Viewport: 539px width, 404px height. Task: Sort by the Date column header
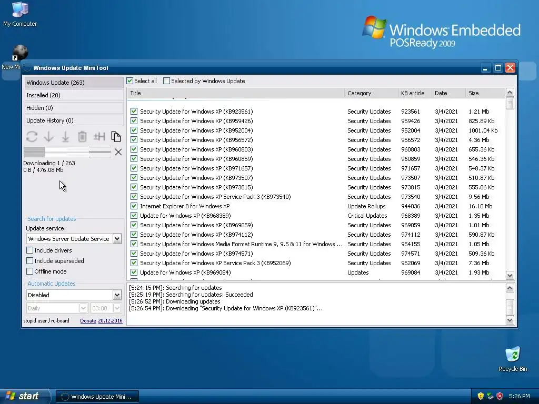click(x=448, y=93)
